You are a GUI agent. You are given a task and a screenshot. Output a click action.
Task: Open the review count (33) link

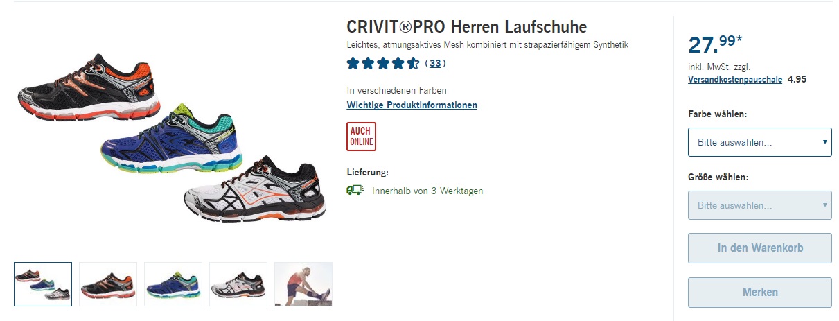click(435, 63)
